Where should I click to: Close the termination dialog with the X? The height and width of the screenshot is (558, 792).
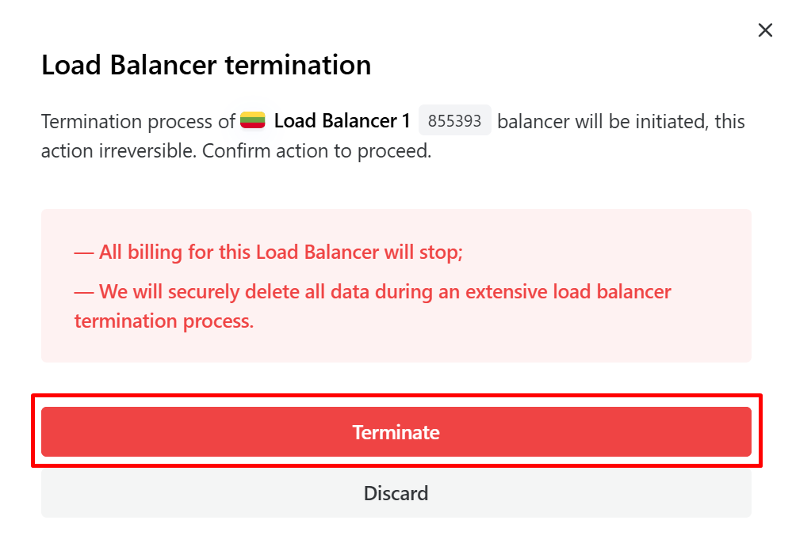coord(765,30)
